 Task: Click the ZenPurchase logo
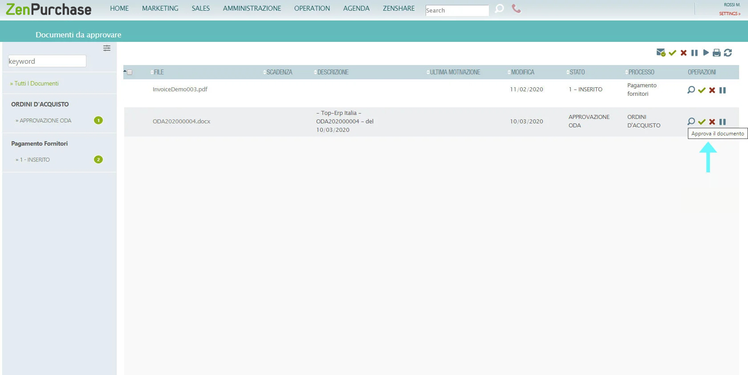coord(49,9)
